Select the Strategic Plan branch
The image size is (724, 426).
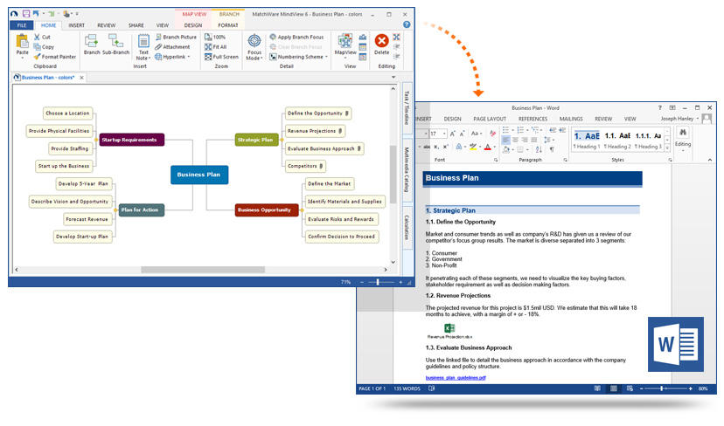(256, 140)
